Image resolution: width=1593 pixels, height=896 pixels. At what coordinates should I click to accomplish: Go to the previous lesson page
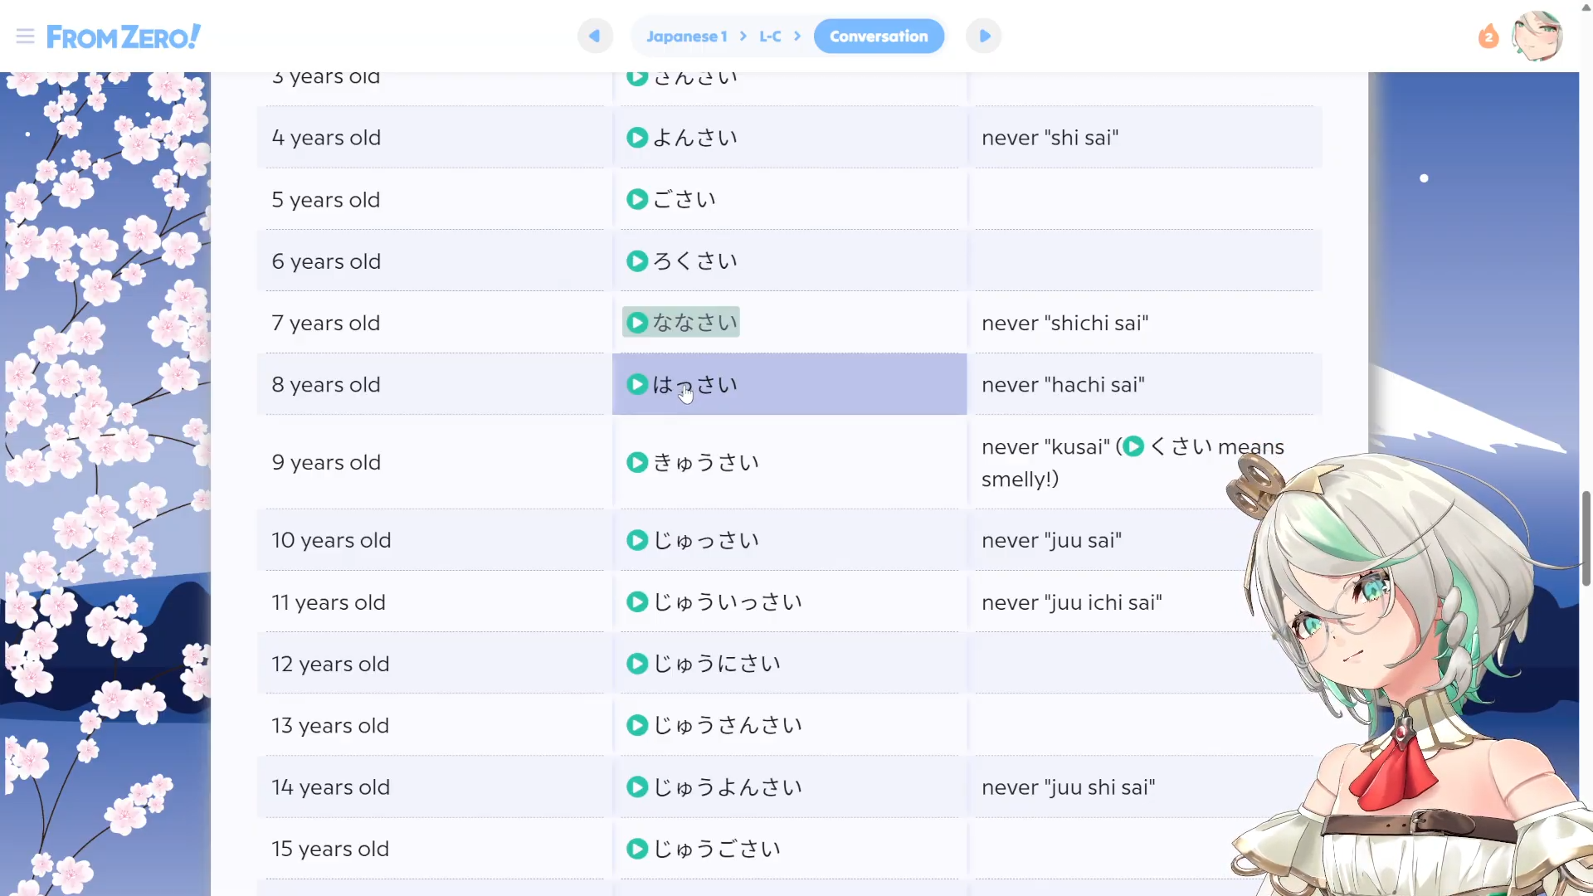point(595,37)
